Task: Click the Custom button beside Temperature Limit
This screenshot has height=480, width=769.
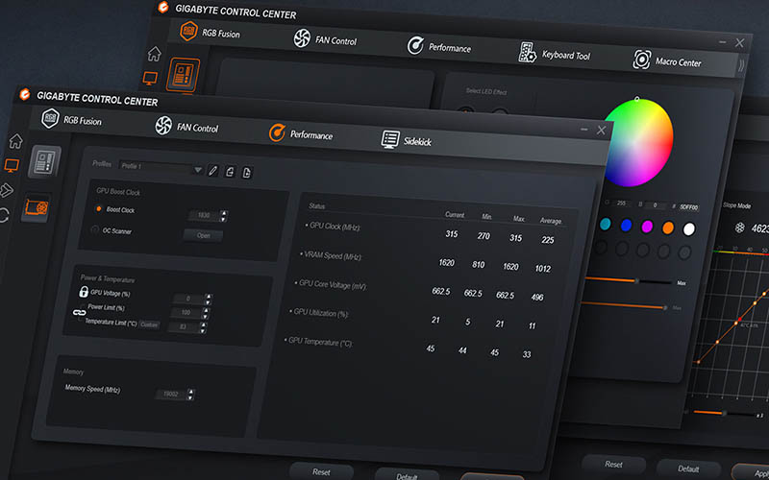Action: click(x=149, y=324)
